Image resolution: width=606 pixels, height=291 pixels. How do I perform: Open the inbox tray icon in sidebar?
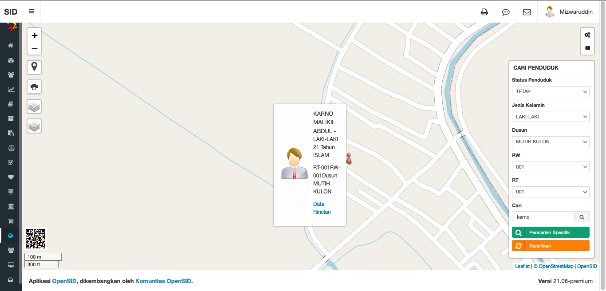click(x=11, y=279)
